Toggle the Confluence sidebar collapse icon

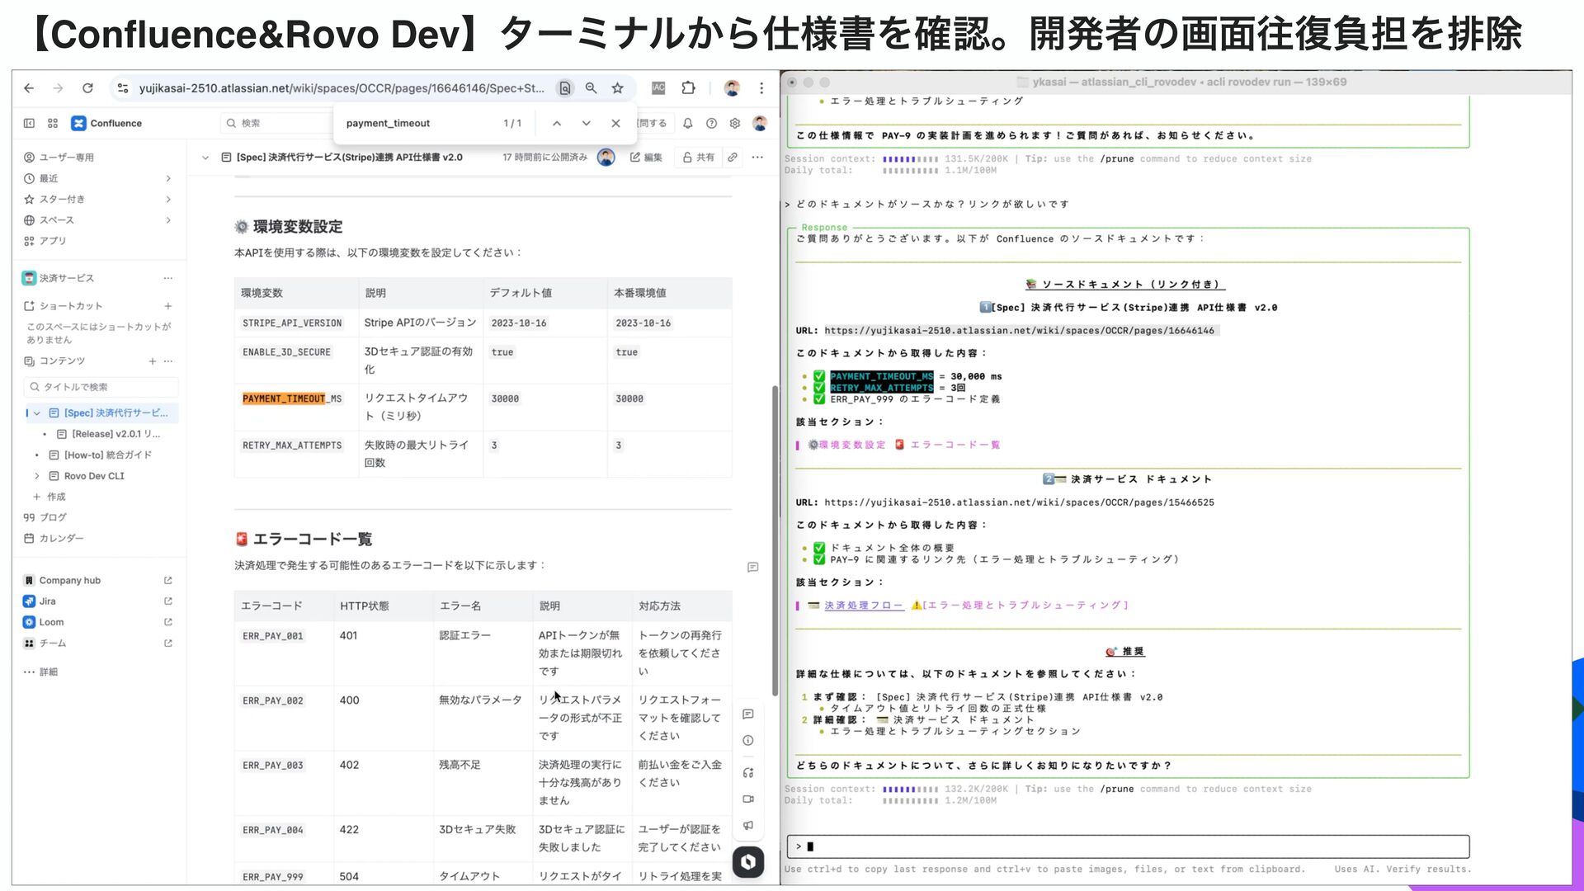[x=30, y=124]
